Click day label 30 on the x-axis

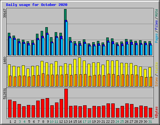145,122
